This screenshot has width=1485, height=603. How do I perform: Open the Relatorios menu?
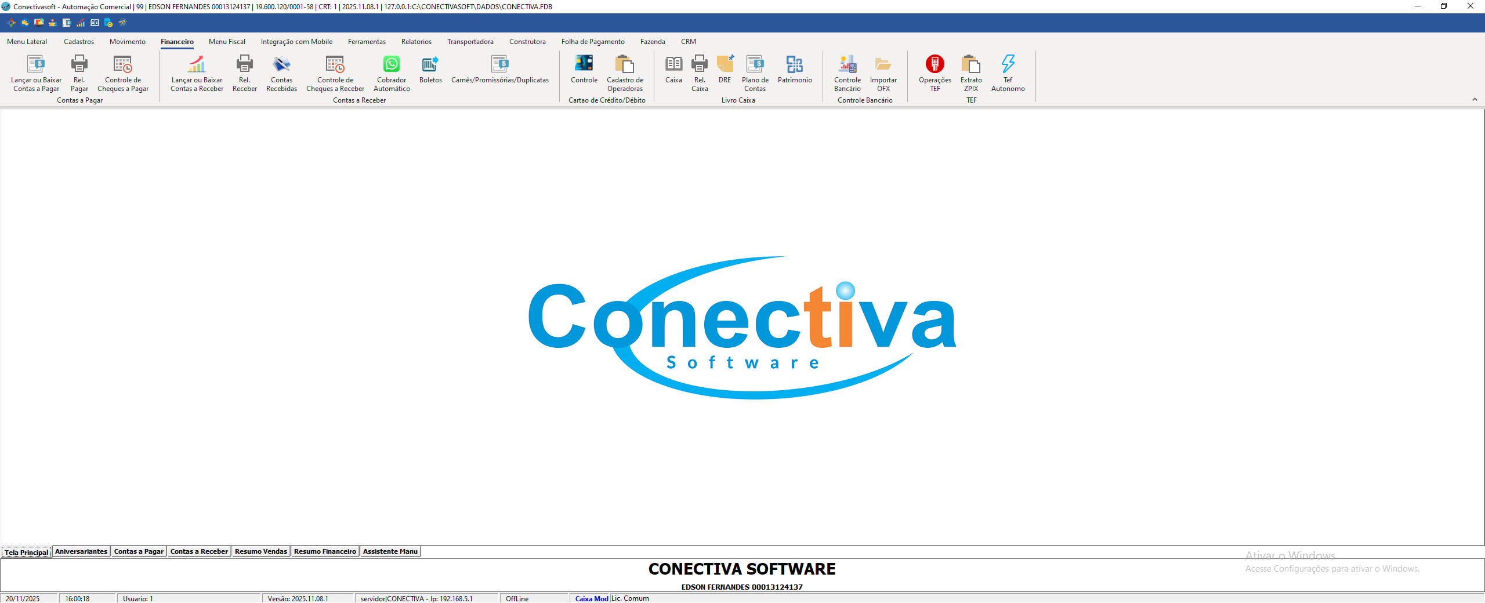416,41
